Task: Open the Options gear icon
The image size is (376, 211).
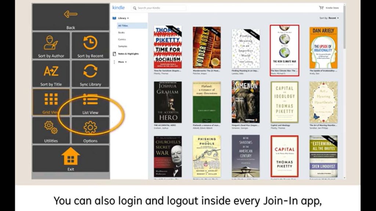Action: click(x=90, y=127)
